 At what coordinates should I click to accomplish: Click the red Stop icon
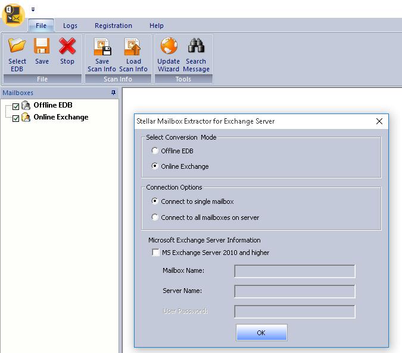pyautogui.click(x=67, y=46)
